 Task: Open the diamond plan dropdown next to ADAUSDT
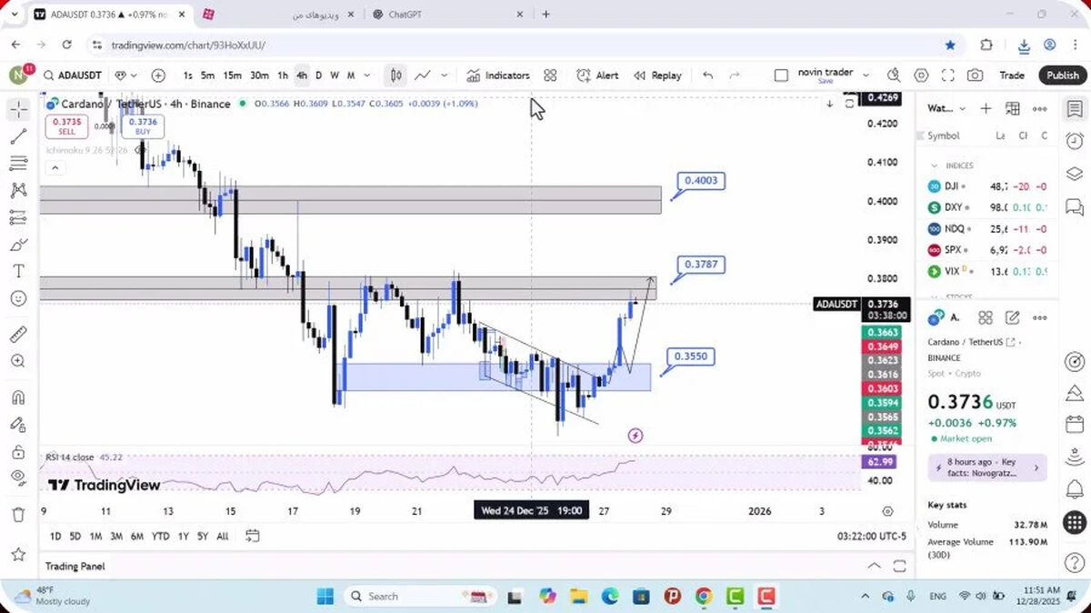click(x=125, y=75)
